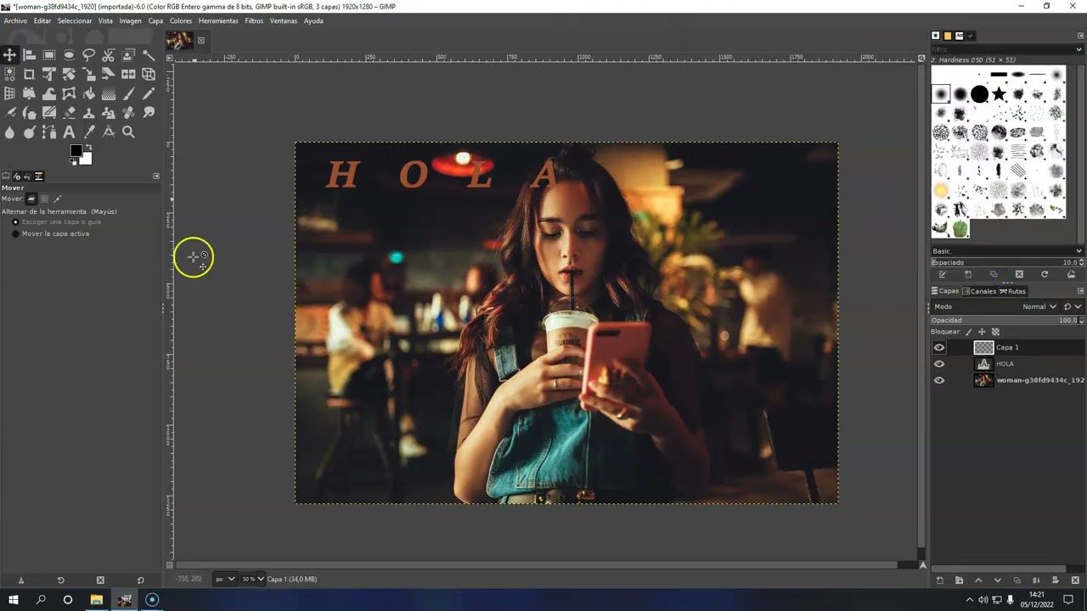The image size is (1087, 611).
Task: Select the Crop tool
Action: tap(29, 75)
